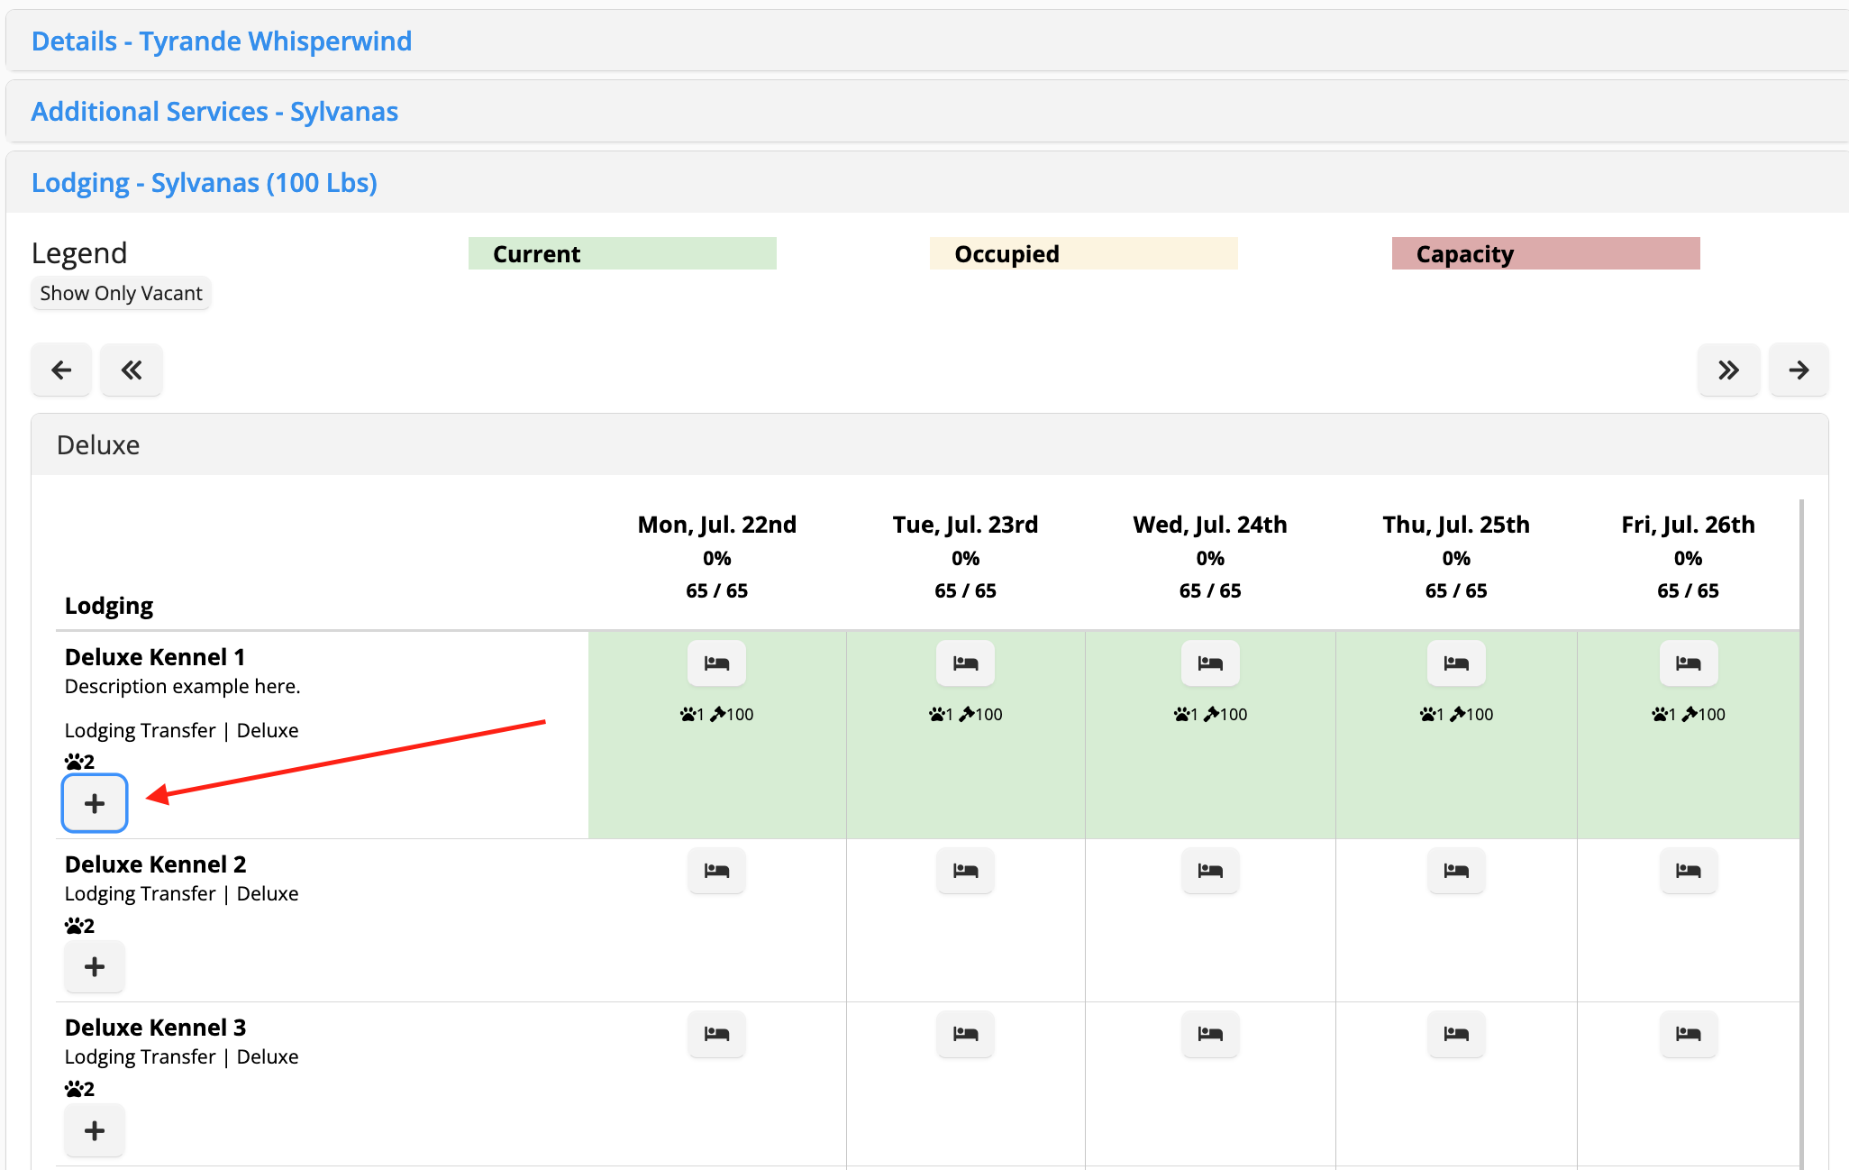Click plus button under Deluxe Kennel 1
Screen dimensions: 1849x1170
[95, 803]
